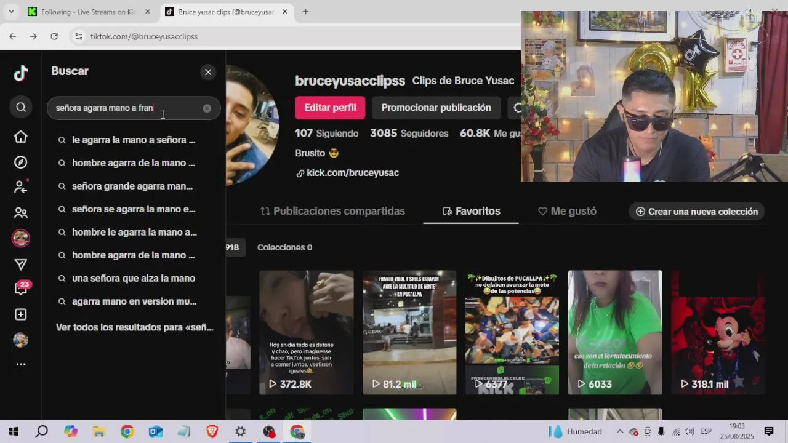Click the LIVE avatar with pink ring

tap(21, 238)
